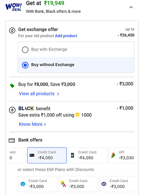144x195 pixels.
Task: Click 'With Bank, Black offers & more' text
Action: 53,11
